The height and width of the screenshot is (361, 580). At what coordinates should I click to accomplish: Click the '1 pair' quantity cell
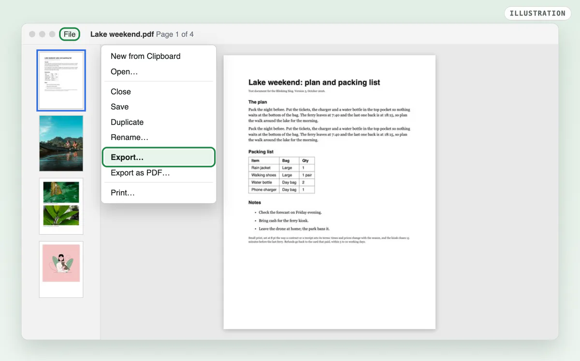point(307,175)
